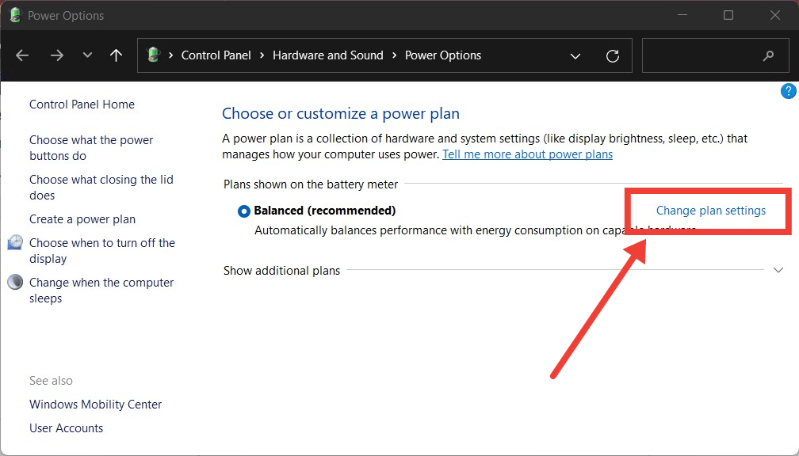
Task: Refresh the Power Options page
Action: click(612, 55)
